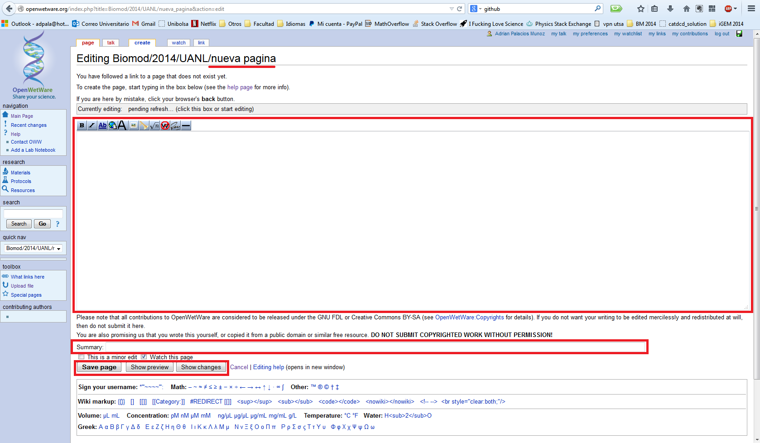Open the search engine selector dropdown

click(475, 9)
